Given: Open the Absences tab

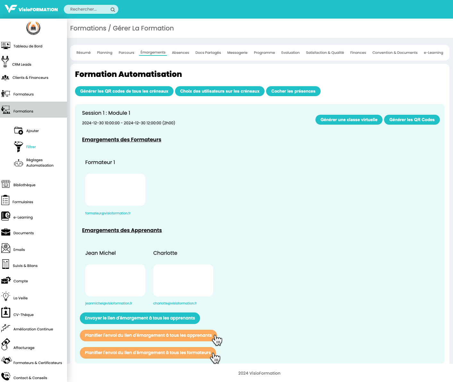Looking at the screenshot, I should (x=180, y=53).
